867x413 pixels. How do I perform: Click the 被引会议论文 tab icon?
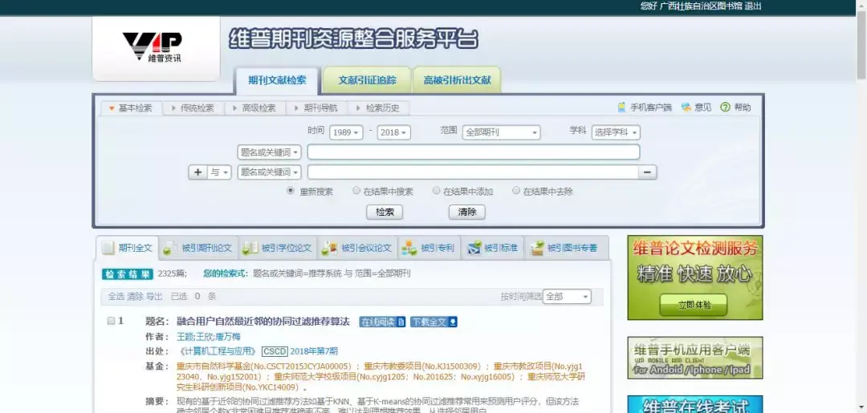pos(330,249)
